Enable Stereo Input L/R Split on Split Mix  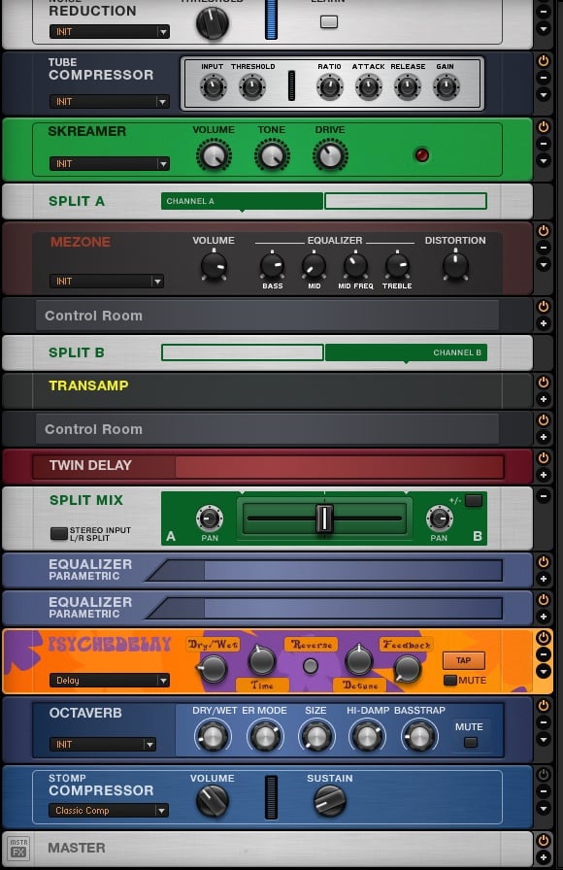click(59, 533)
